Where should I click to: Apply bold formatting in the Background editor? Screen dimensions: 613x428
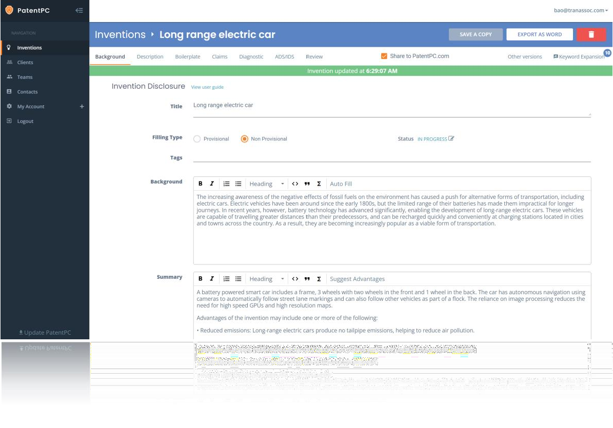click(x=200, y=184)
